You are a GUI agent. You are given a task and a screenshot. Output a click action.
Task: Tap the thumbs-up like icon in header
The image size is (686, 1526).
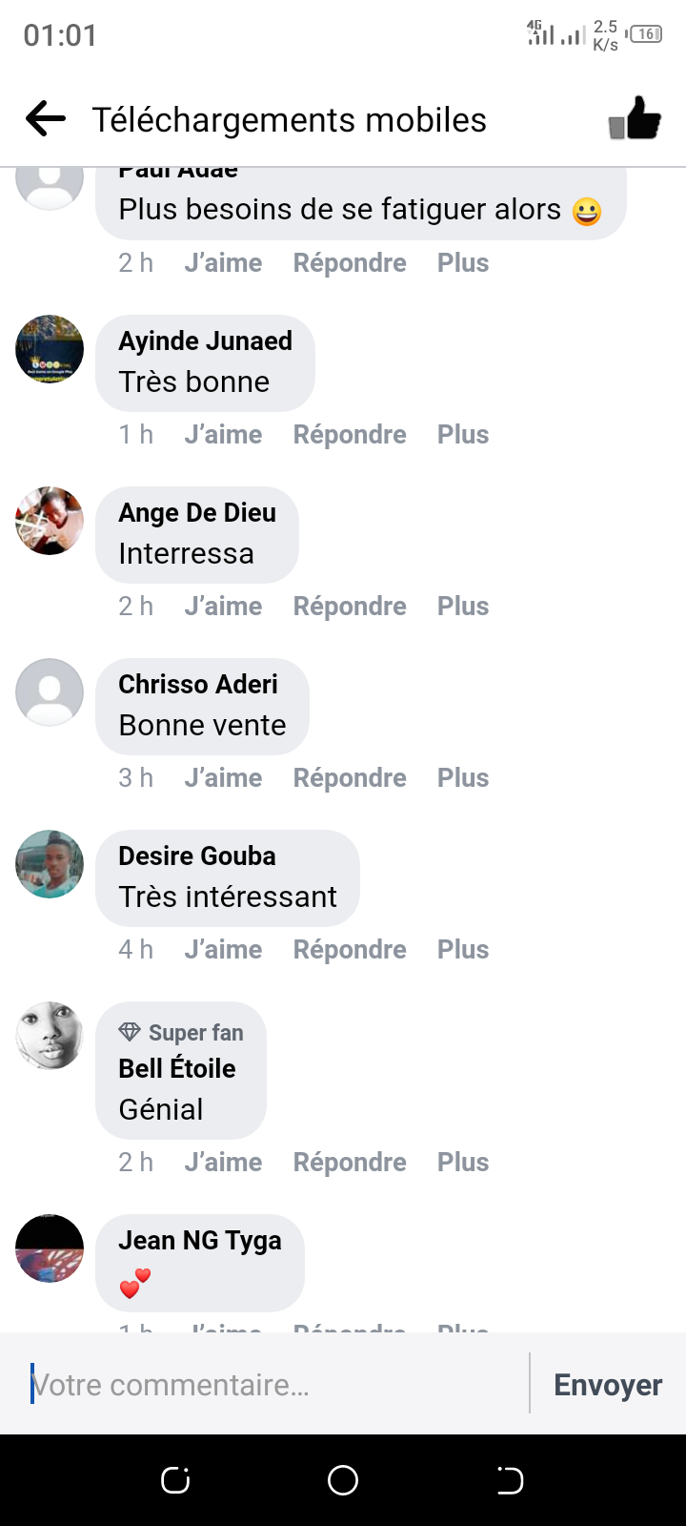click(x=635, y=119)
